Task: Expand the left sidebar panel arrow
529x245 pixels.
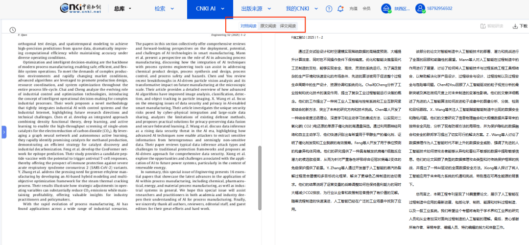Action: click(3, 132)
